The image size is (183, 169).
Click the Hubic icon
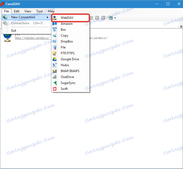click(x=55, y=65)
